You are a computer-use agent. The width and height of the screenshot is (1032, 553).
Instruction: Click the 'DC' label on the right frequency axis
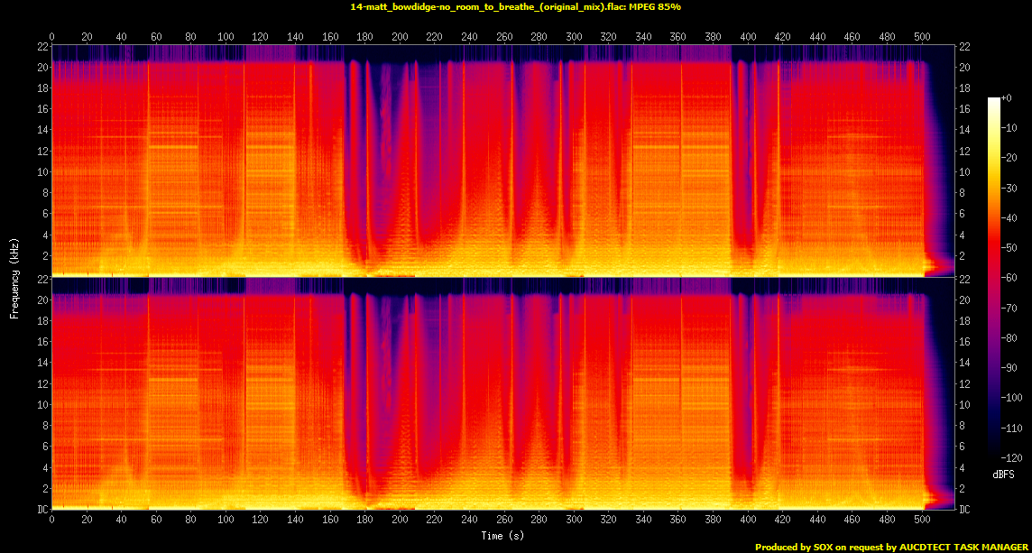click(963, 509)
